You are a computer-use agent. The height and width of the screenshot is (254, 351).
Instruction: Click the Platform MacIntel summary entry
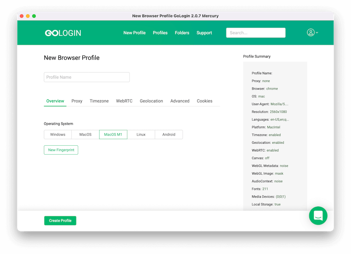(266, 127)
